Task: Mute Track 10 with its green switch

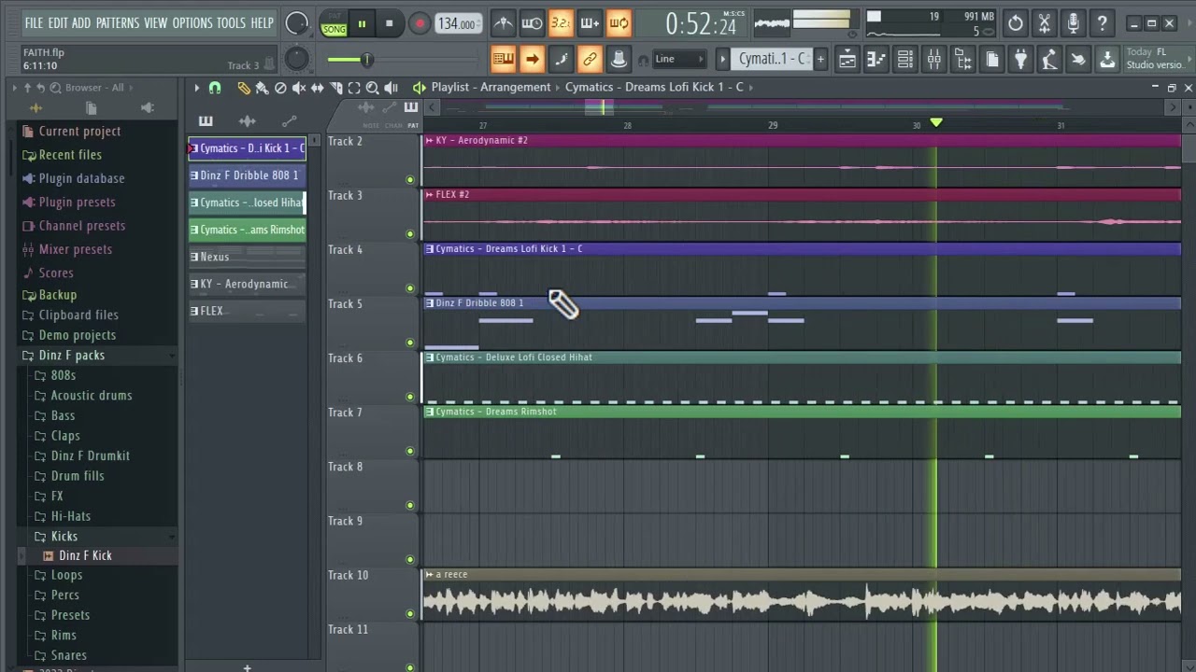Action: tap(410, 614)
